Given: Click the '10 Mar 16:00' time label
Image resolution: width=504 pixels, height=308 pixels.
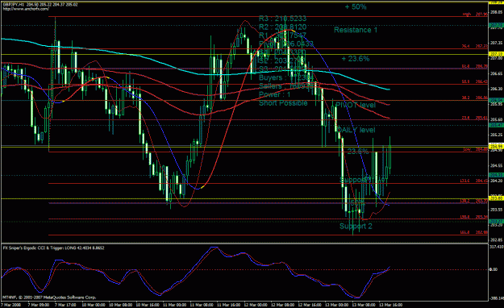Looking at the screenshot, I should pyautogui.click(x=148, y=305).
